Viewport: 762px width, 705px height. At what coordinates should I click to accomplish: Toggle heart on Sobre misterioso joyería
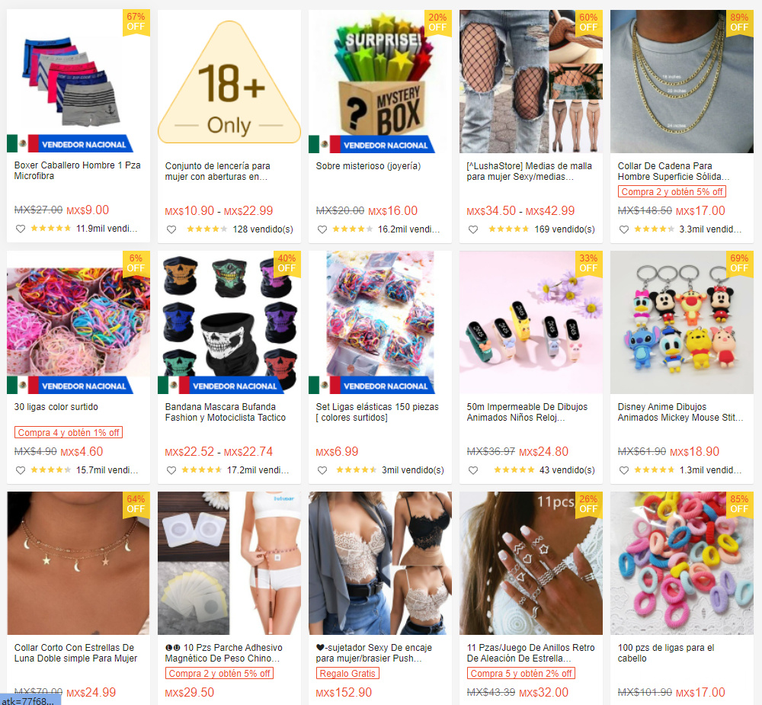322,229
